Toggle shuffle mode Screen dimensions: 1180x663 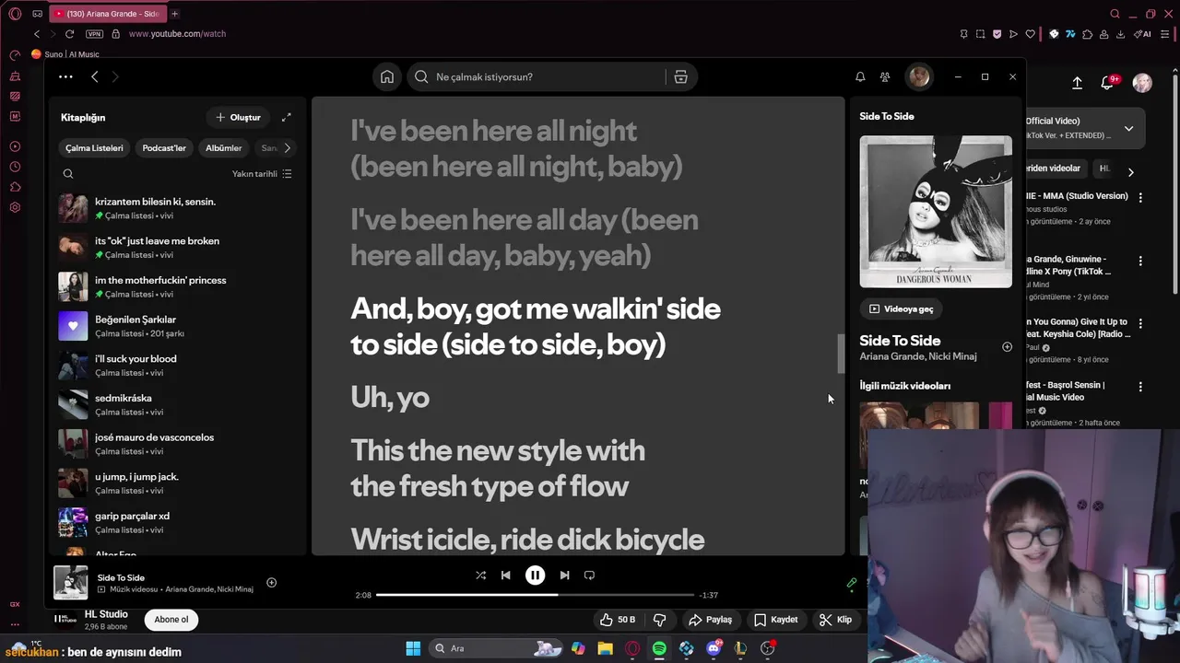480,576
